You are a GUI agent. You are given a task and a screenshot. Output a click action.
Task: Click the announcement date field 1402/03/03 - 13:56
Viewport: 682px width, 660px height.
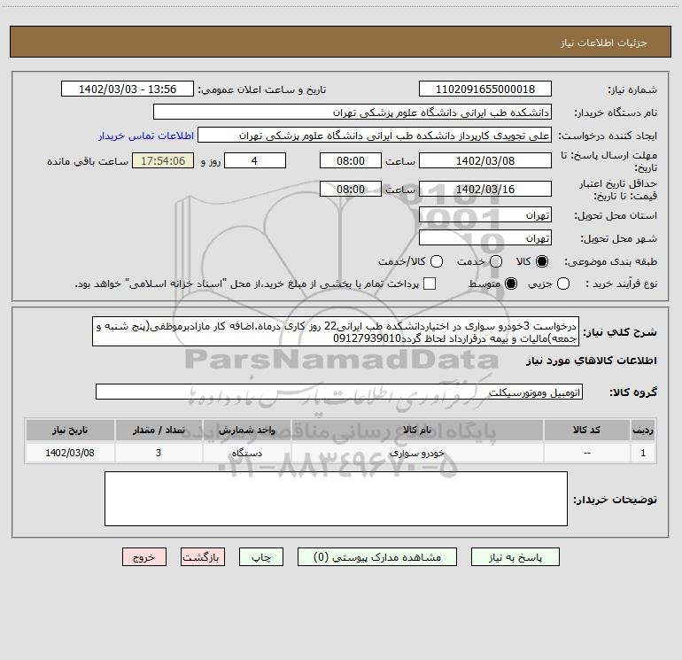tap(128, 89)
